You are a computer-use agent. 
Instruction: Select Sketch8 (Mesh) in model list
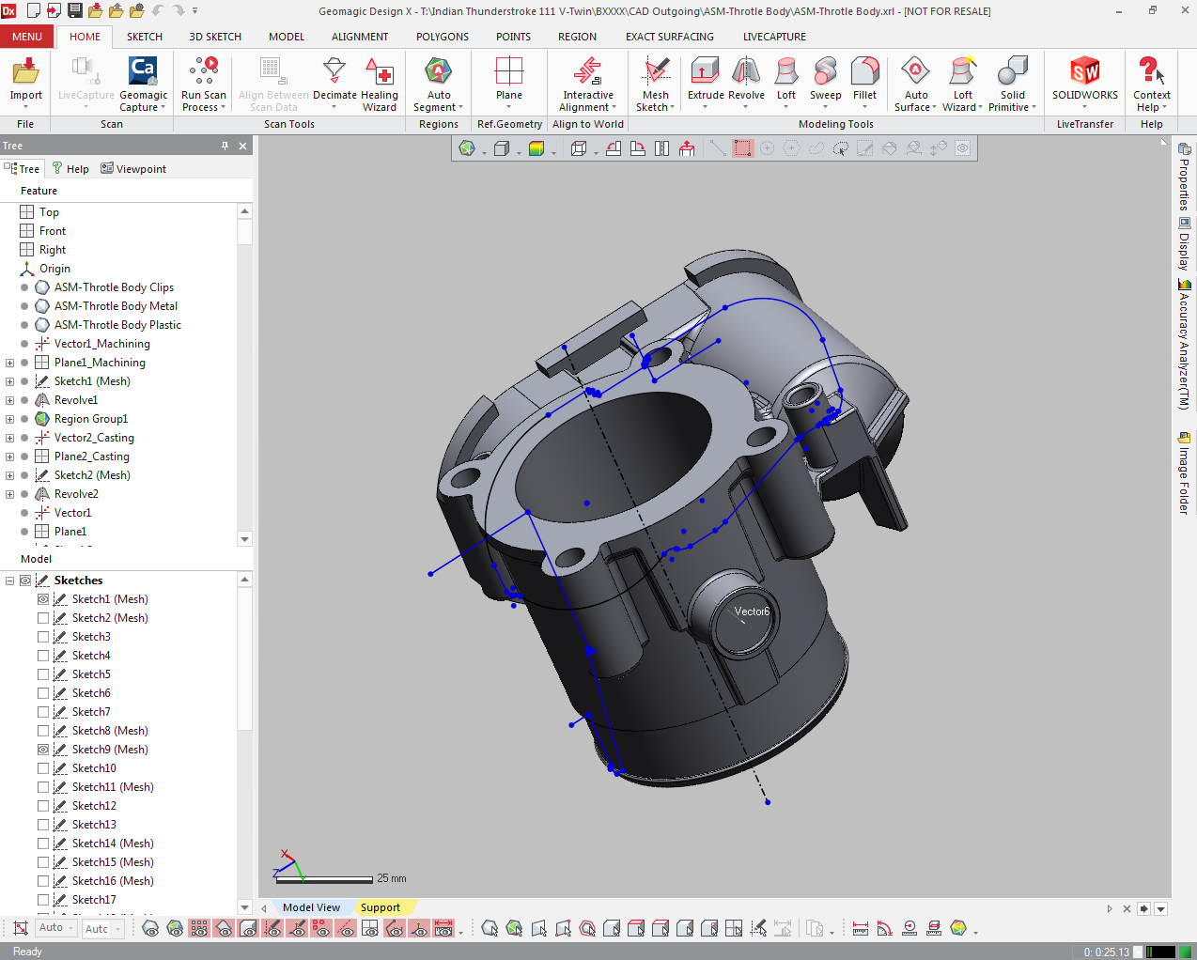point(110,731)
